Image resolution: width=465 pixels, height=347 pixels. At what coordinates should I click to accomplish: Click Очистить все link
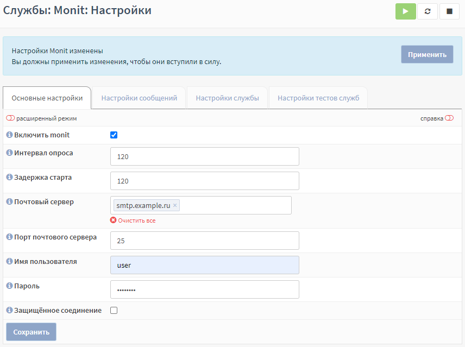[137, 220]
